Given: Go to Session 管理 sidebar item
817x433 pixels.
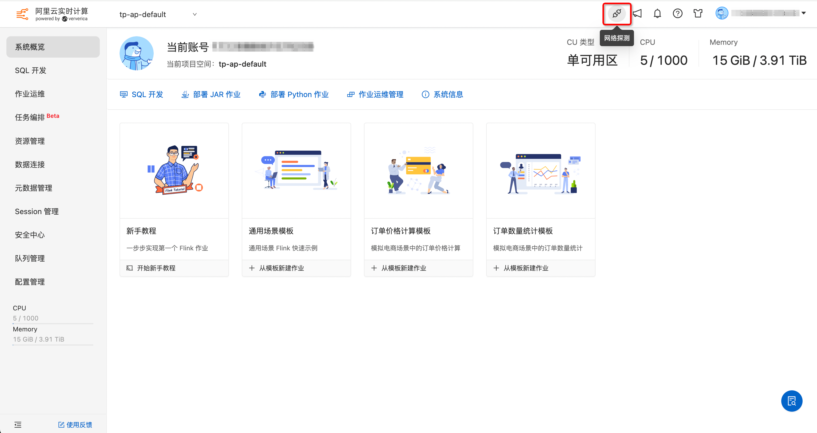Looking at the screenshot, I should pyautogui.click(x=37, y=211).
